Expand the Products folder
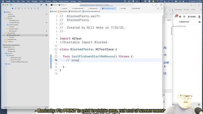Viewport: 203px width, 114px height. coord(5,41)
